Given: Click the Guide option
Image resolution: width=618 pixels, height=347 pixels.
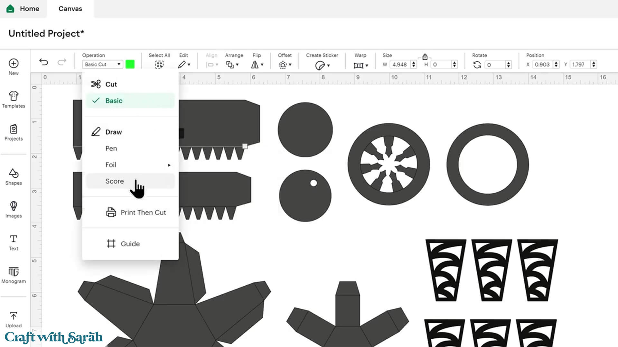Looking at the screenshot, I should [130, 244].
